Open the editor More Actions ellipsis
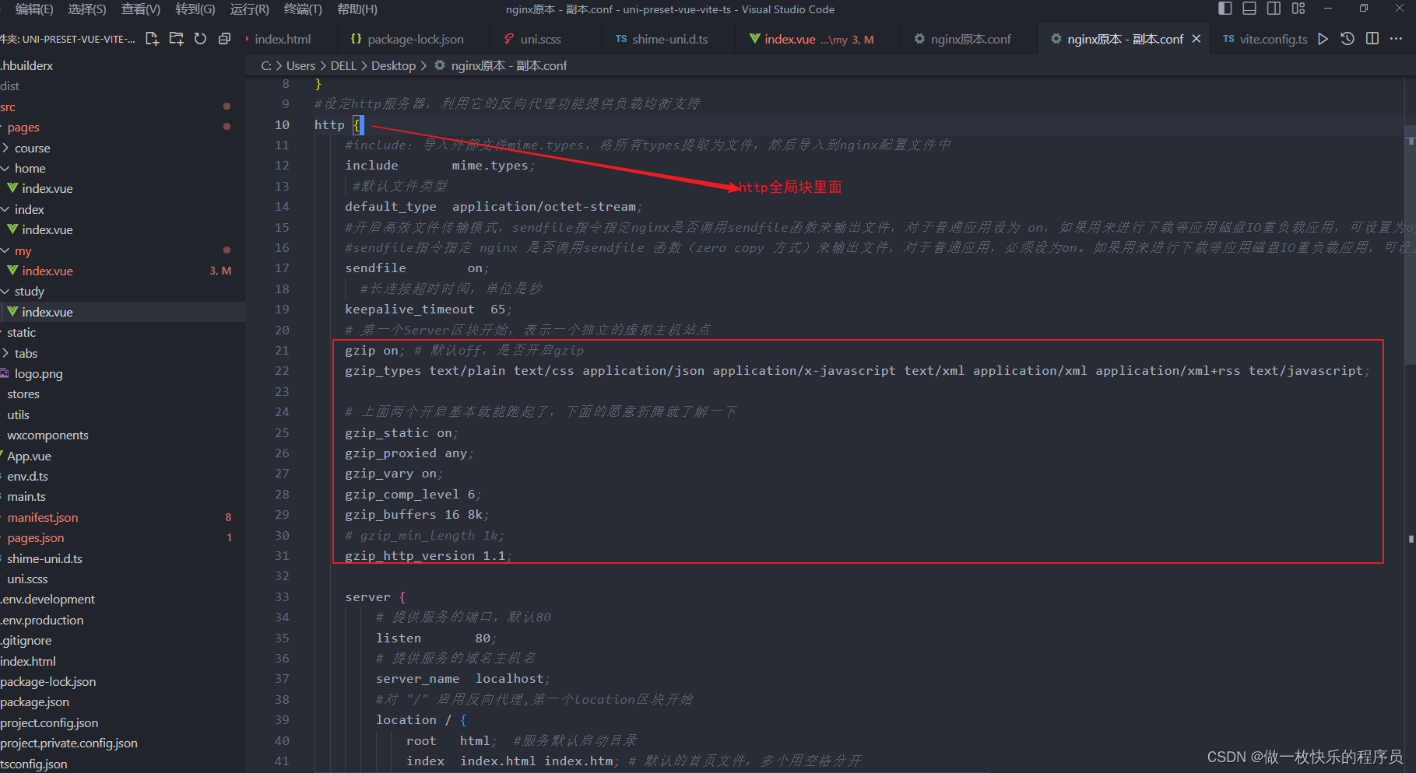Viewport: 1416px width, 773px height. 1397,39
